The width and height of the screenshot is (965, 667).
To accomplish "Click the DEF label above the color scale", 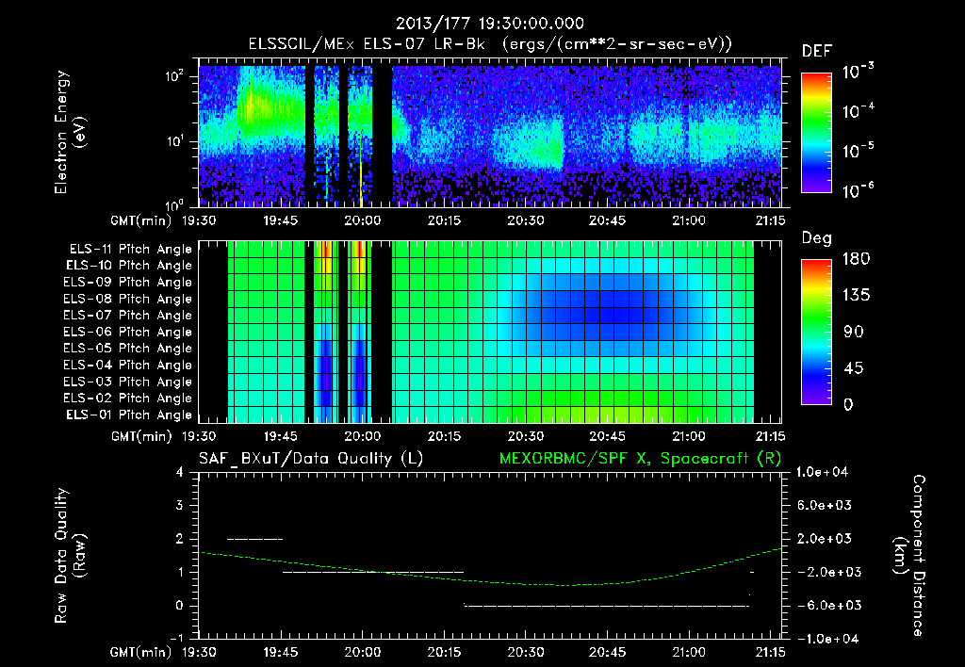I will (817, 51).
